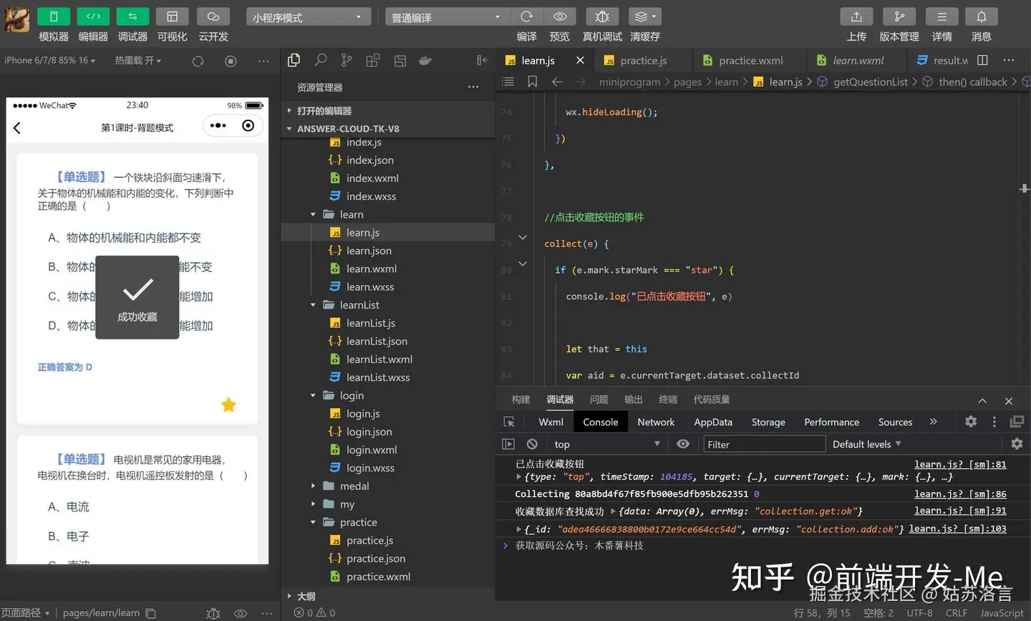Click the console Filter input field

(x=764, y=444)
